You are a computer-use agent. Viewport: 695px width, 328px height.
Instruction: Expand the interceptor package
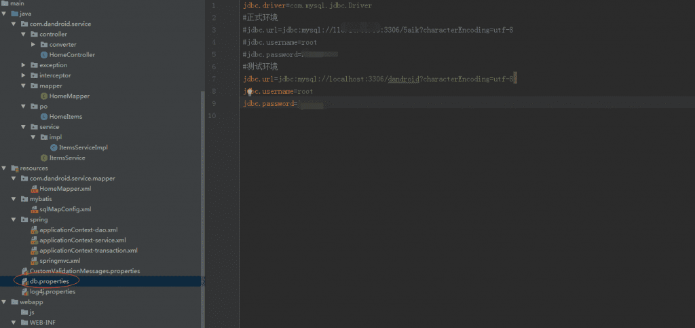tap(24, 75)
